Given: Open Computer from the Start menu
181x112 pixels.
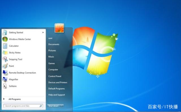Looking at the screenshot, I should click(x=53, y=69).
